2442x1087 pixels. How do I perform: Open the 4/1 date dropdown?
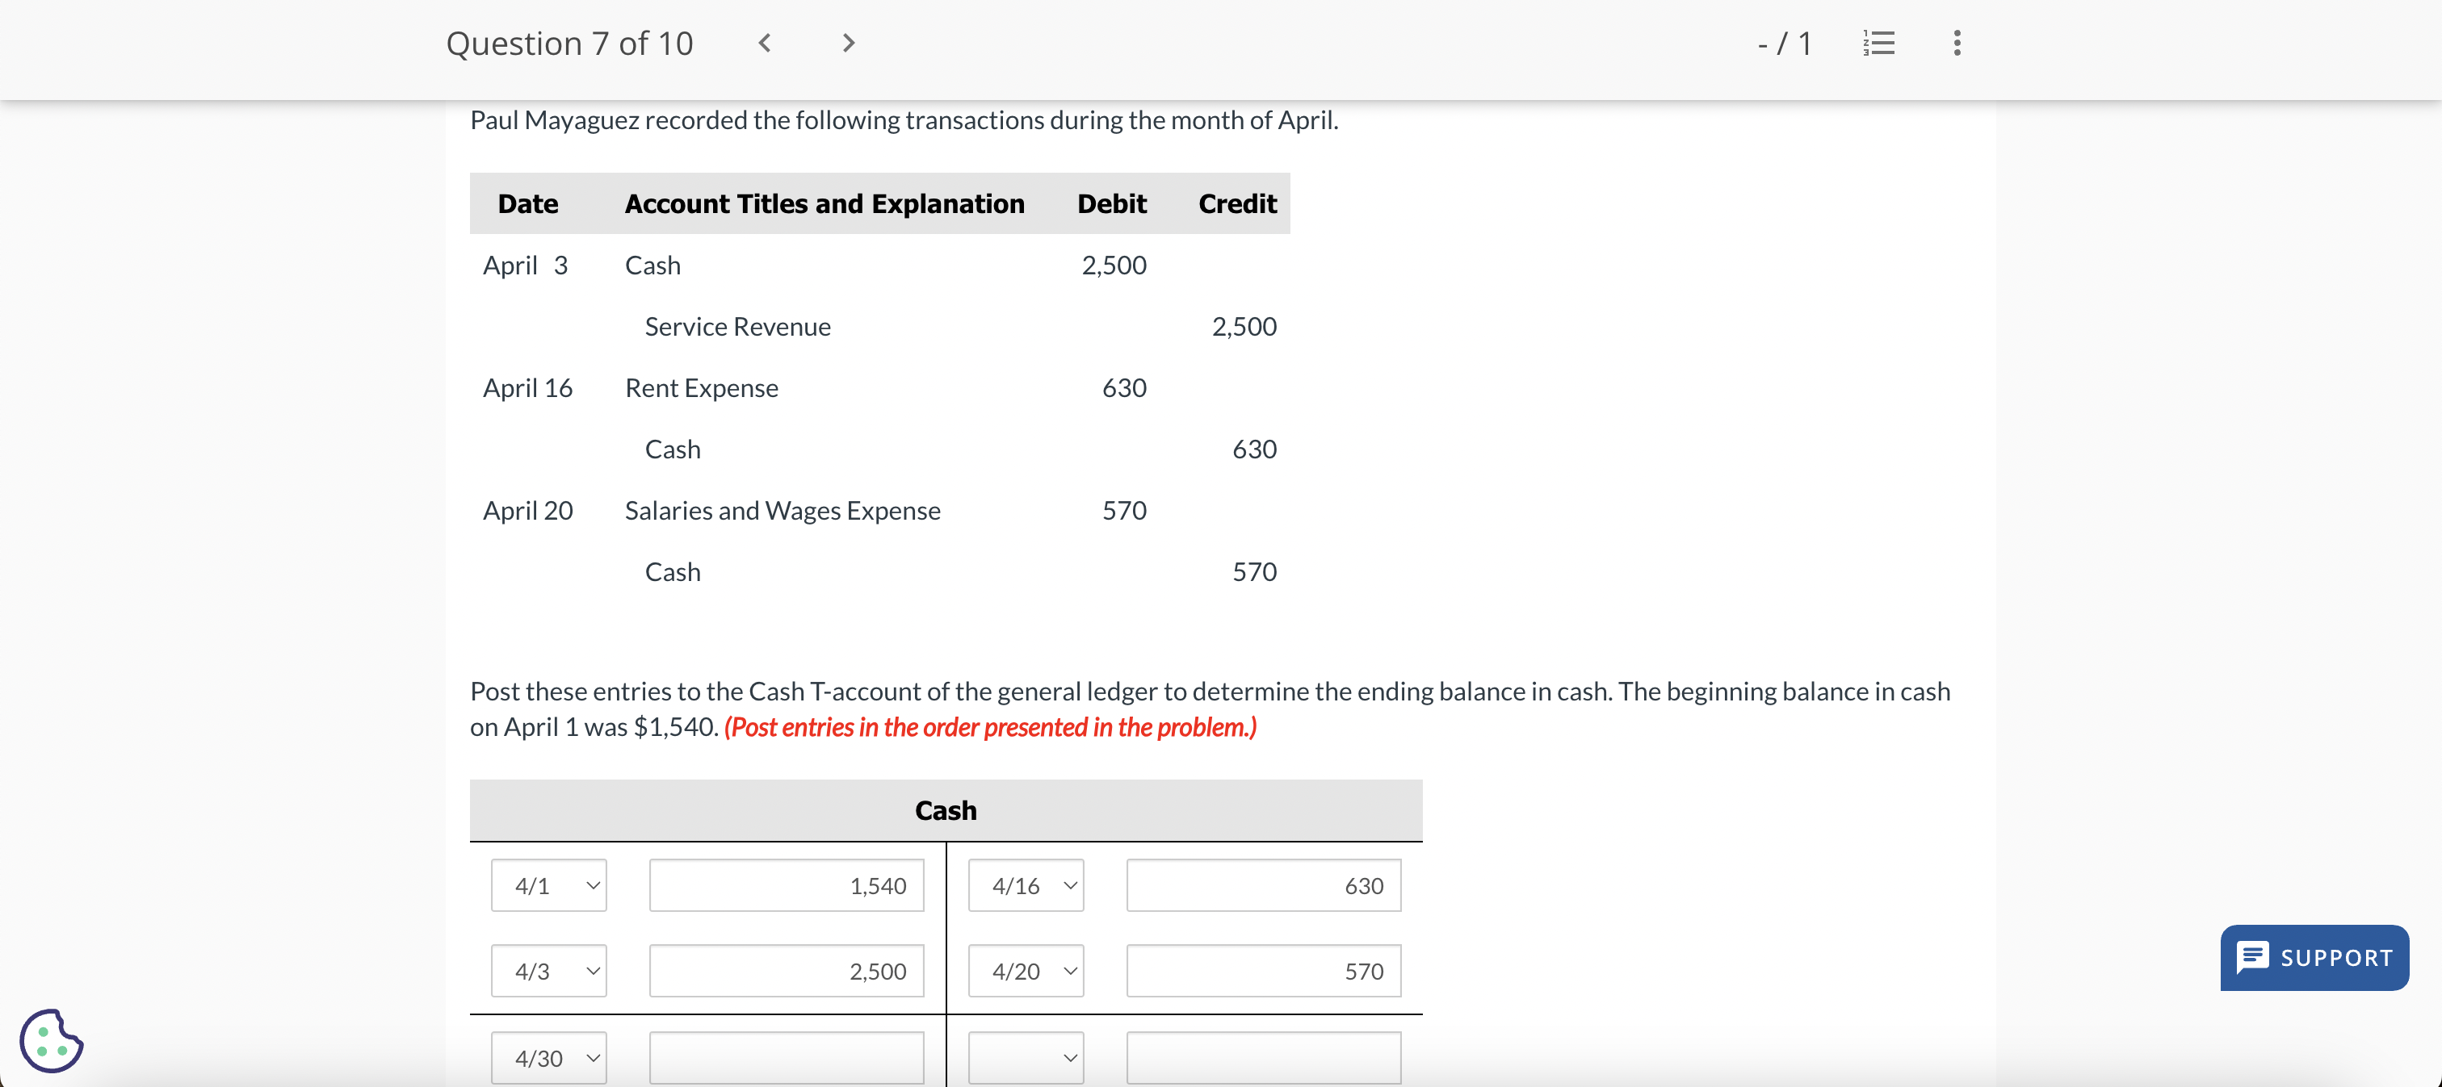pos(548,884)
